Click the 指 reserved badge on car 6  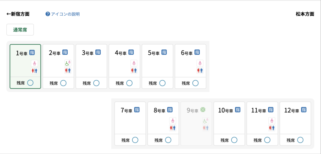click(197, 52)
